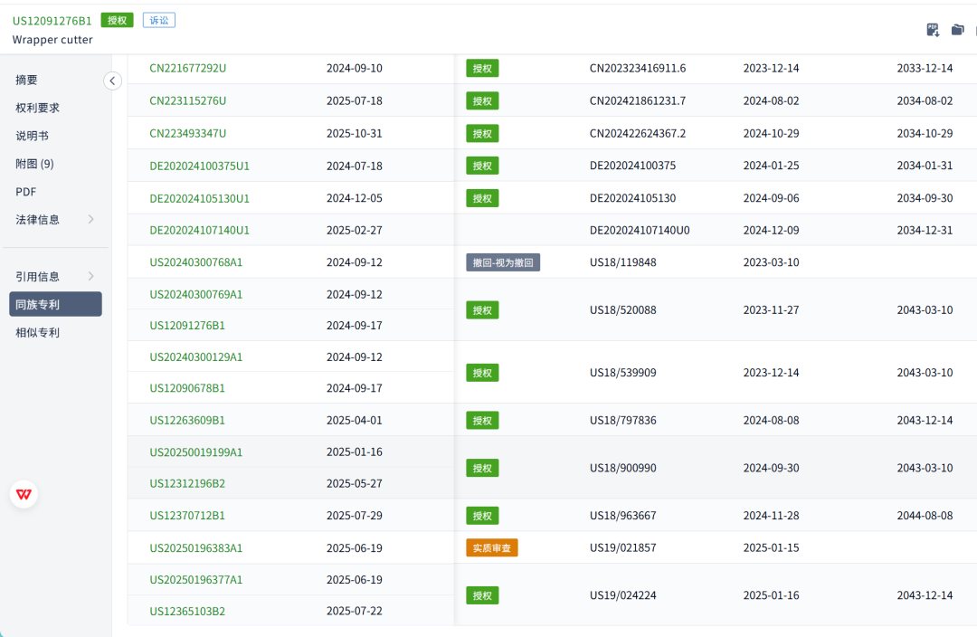The image size is (977, 637).
Task: Select application number CN202421861231.7
Action: coord(638,100)
